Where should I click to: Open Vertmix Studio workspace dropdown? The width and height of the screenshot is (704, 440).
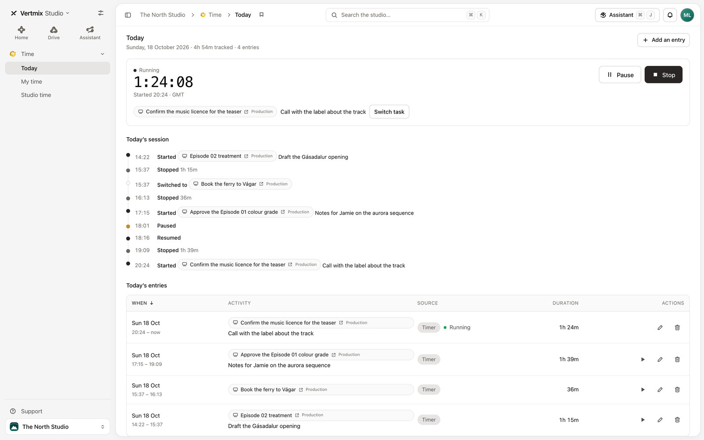pos(40,13)
